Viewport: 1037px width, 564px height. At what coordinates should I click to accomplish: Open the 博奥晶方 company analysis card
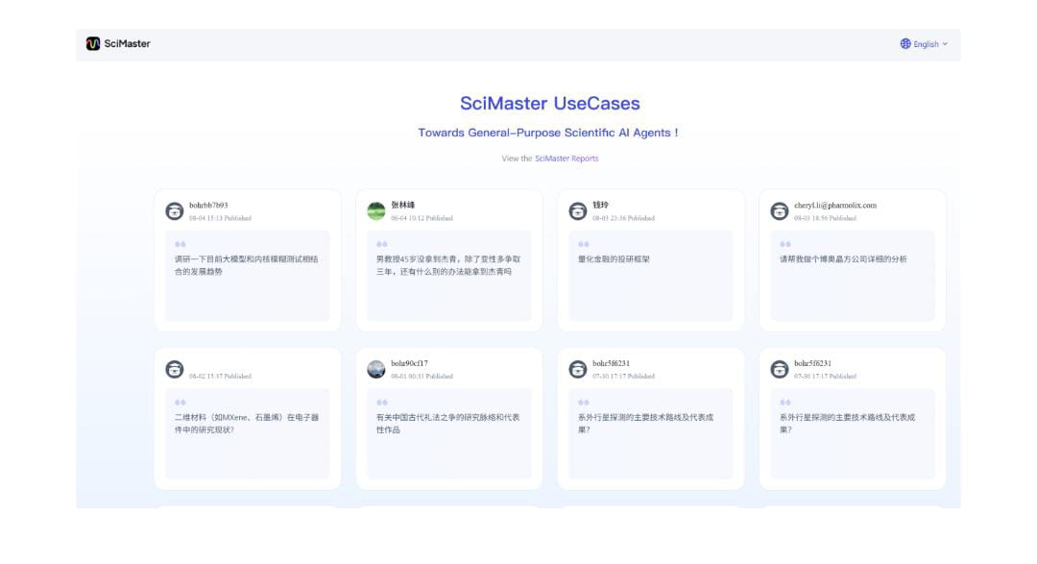[852, 275]
